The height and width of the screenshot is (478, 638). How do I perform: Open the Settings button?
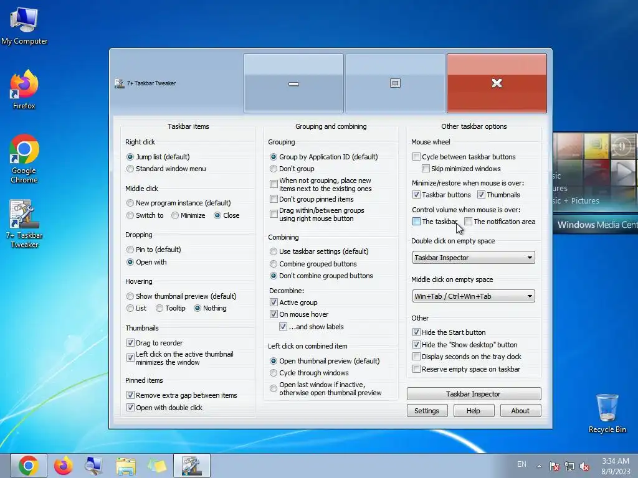tap(427, 411)
